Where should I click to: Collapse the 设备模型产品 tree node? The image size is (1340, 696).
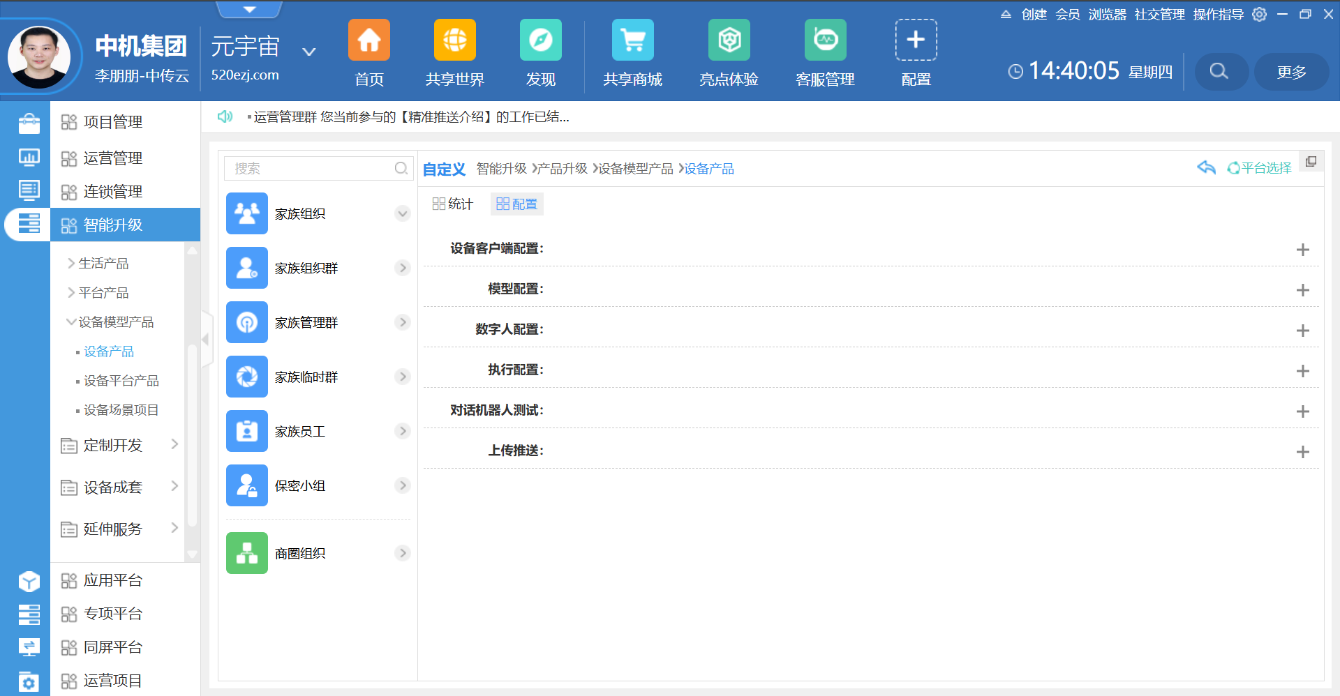71,322
